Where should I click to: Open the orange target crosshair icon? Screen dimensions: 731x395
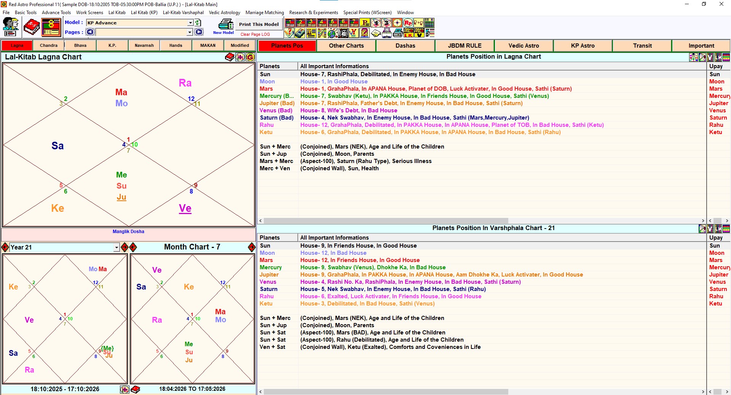pos(397,23)
